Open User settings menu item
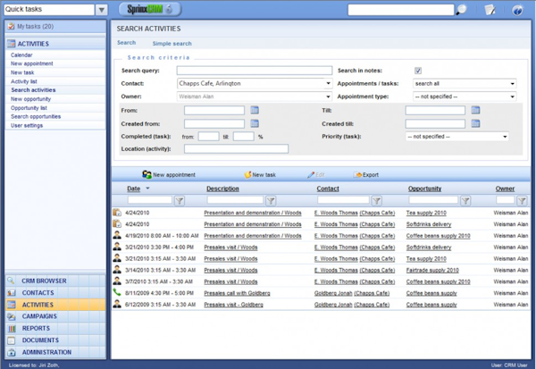The width and height of the screenshot is (536, 369). [27, 125]
